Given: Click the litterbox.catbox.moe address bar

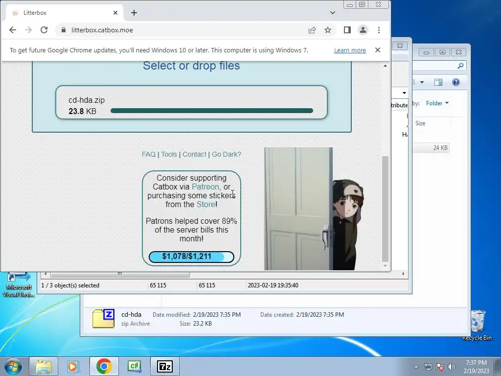Looking at the screenshot, I should tap(185, 30).
